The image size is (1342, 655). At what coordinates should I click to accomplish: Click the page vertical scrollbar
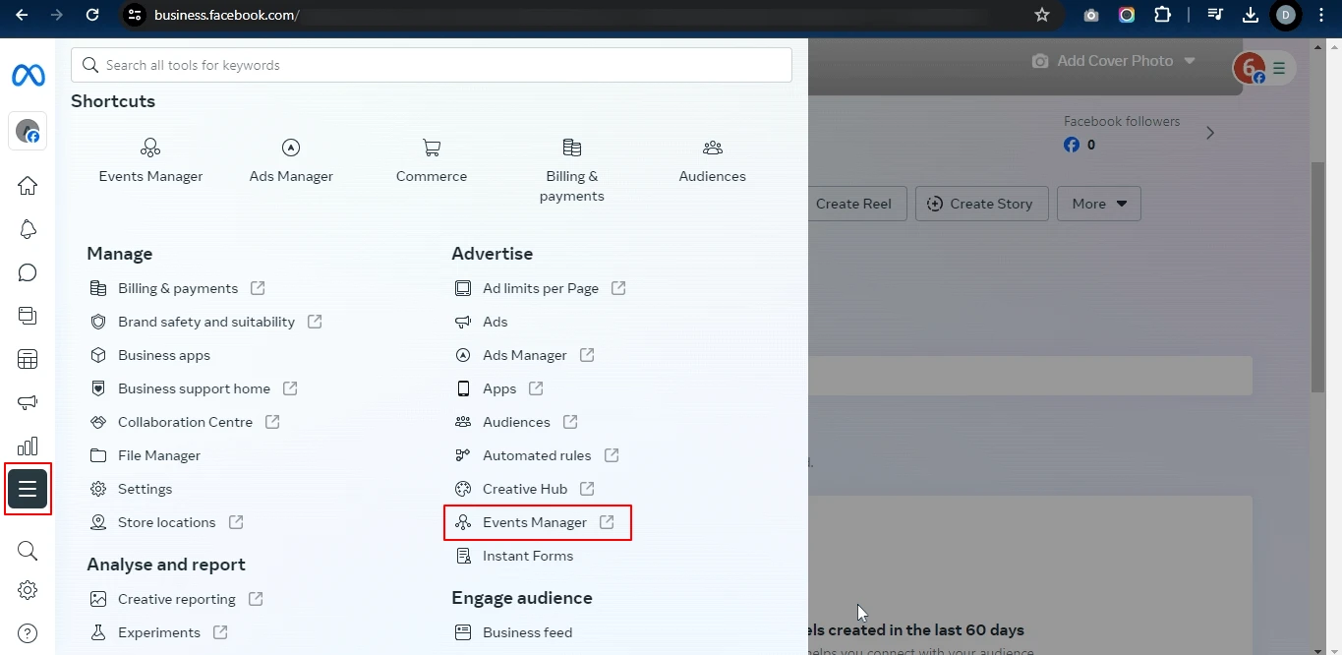[1319, 277]
